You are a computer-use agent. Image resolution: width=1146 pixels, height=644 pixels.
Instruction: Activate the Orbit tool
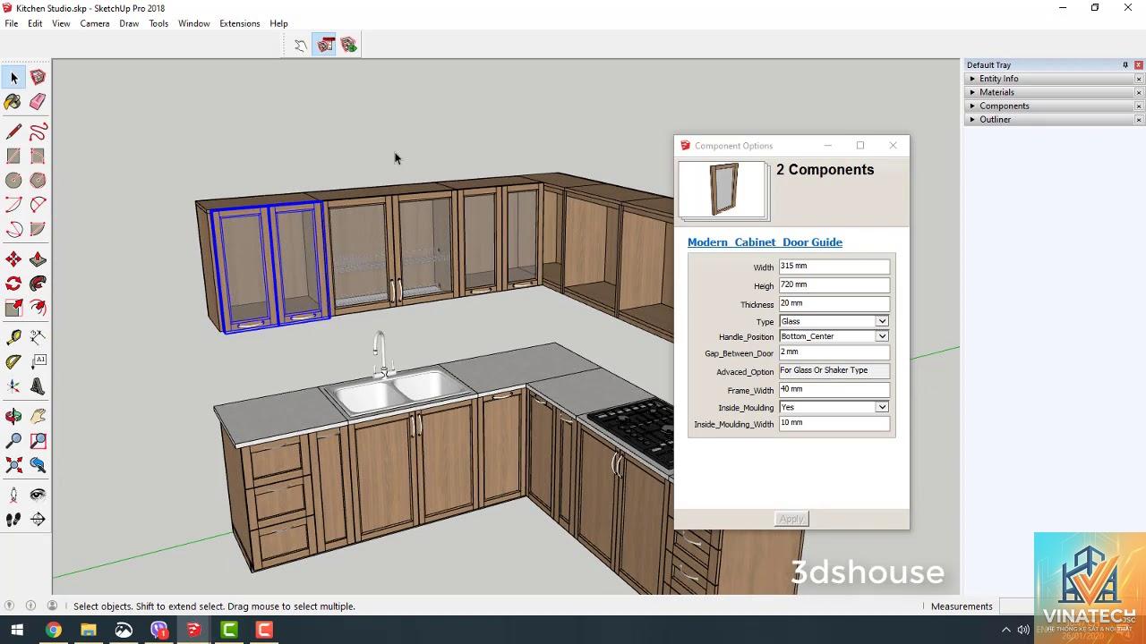point(13,416)
